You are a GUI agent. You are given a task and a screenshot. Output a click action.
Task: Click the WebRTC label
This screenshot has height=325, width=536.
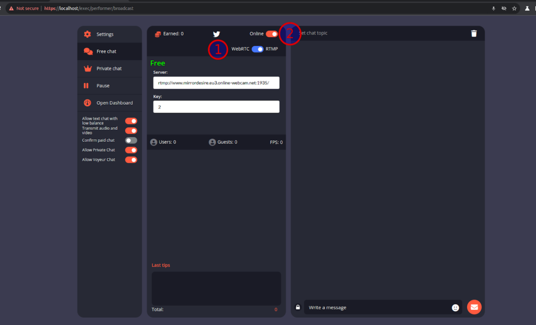click(x=240, y=49)
